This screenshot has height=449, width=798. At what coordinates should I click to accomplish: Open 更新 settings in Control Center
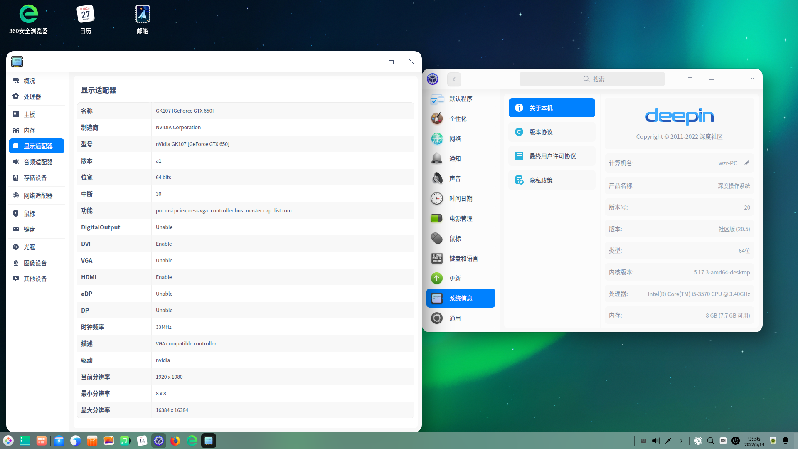point(455,278)
